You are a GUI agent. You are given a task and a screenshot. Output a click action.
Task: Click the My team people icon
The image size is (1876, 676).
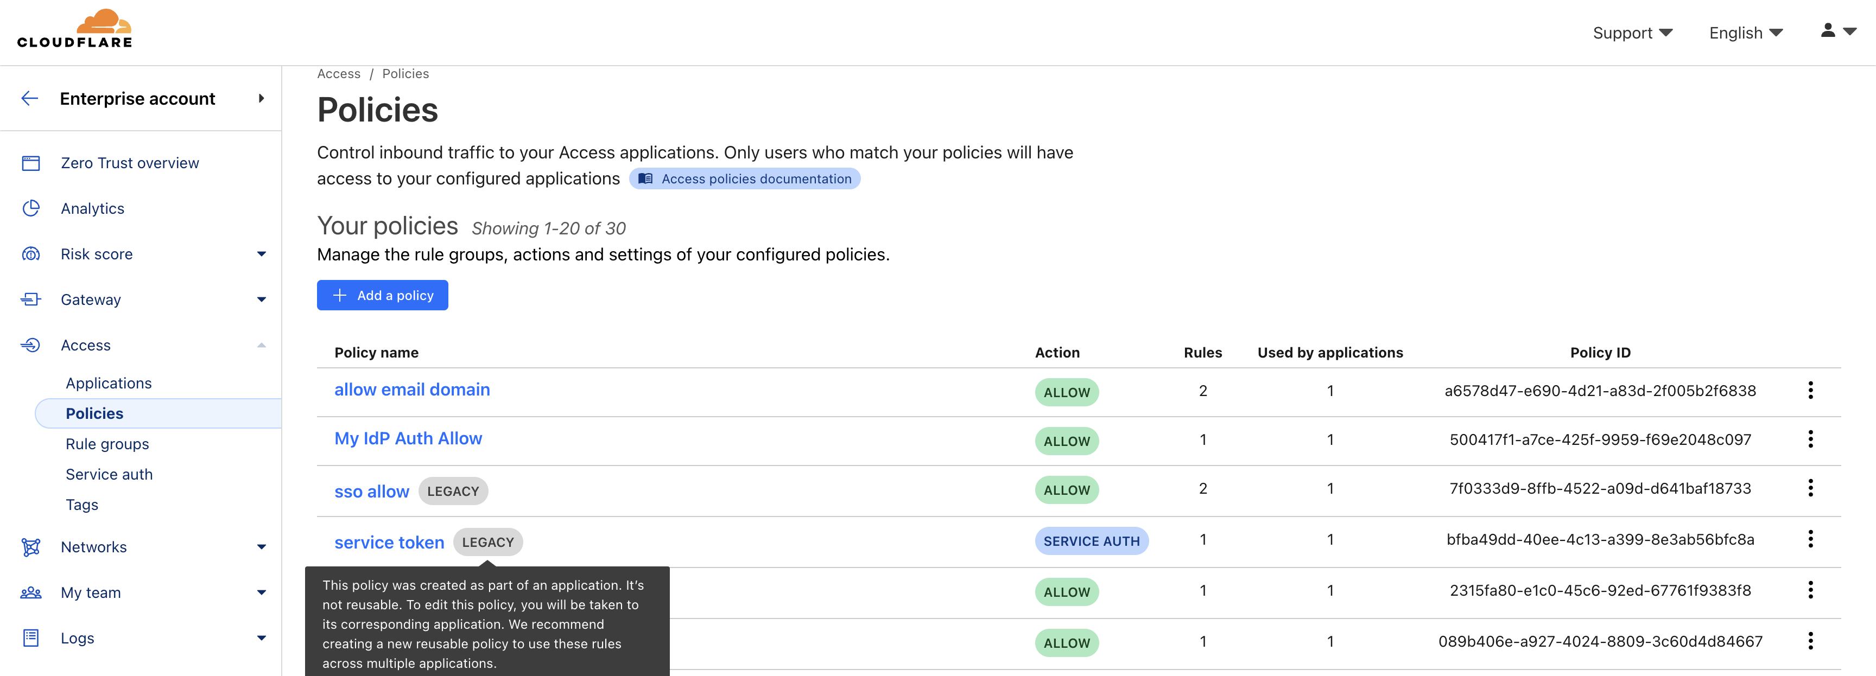(30, 592)
